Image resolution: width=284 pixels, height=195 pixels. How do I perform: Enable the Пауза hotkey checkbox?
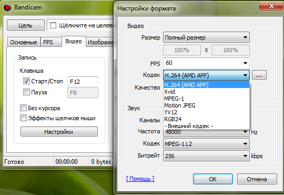tap(26, 92)
